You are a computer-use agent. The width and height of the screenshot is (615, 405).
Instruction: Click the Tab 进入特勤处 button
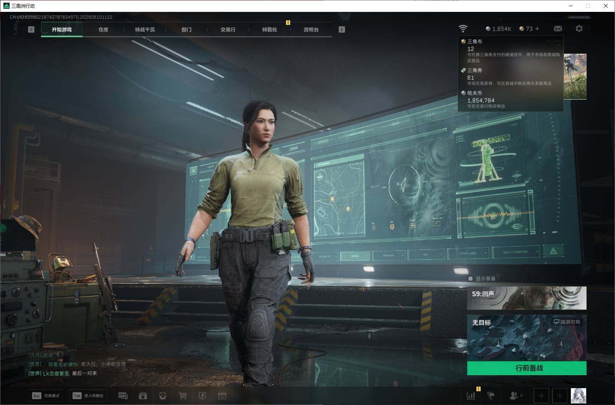88,396
